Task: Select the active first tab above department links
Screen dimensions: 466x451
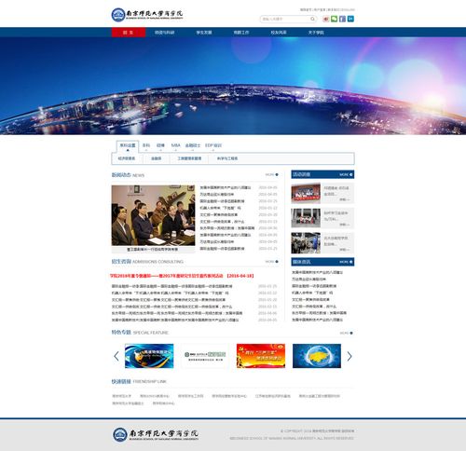Action: [128, 146]
